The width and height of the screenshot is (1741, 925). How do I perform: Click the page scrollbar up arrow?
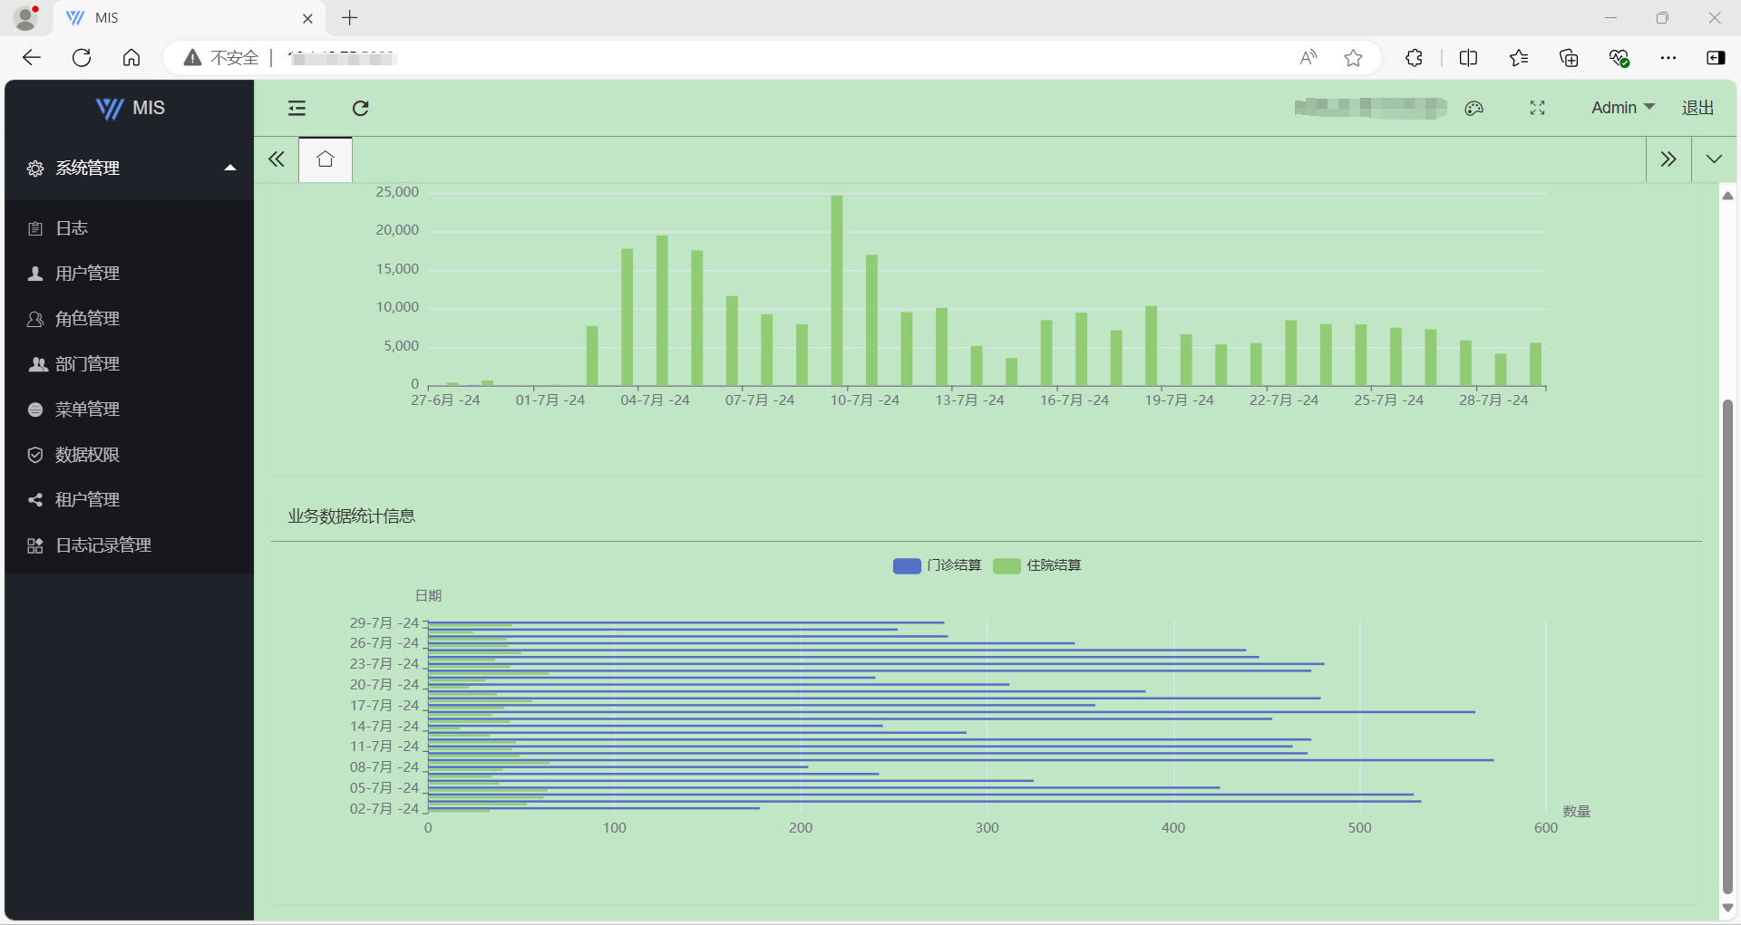[1727, 196]
